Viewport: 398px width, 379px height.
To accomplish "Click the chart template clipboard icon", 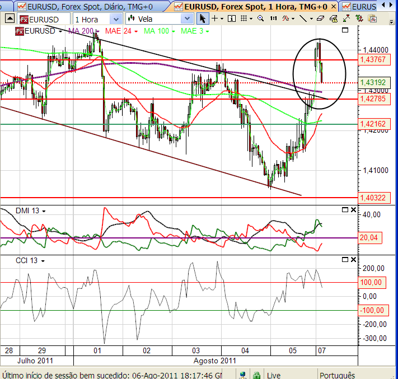I will 372,19.
